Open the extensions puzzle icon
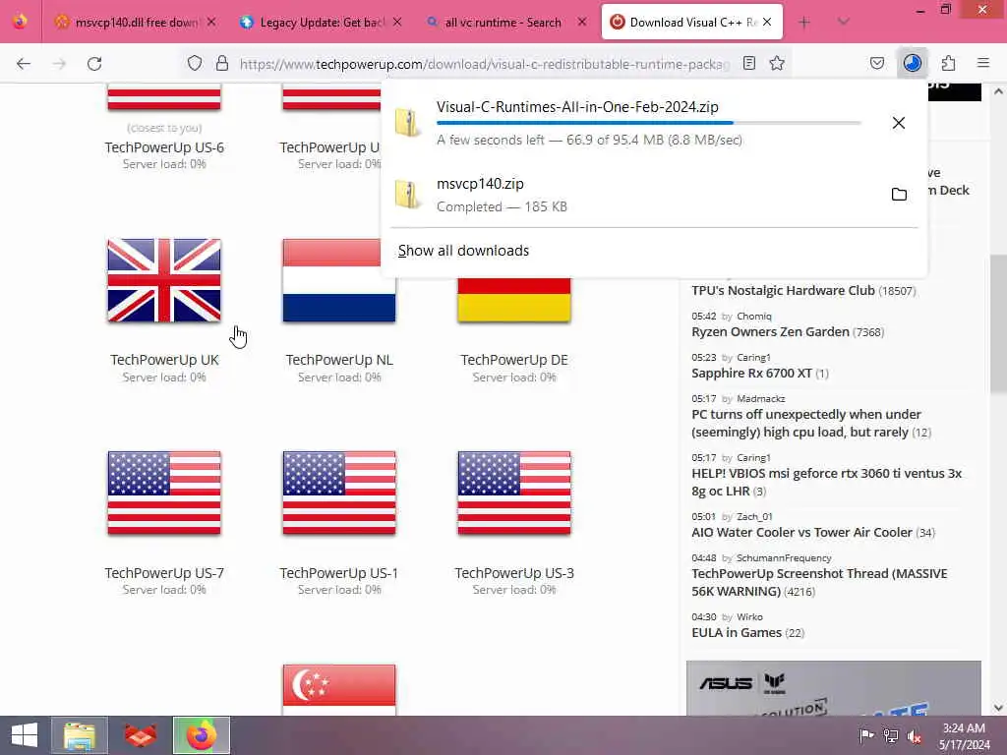 pyautogui.click(x=948, y=63)
